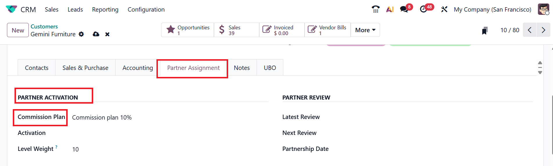This screenshot has height=166, width=553.
Task: Switch to the Sales & Purchase tab
Action: tap(85, 68)
